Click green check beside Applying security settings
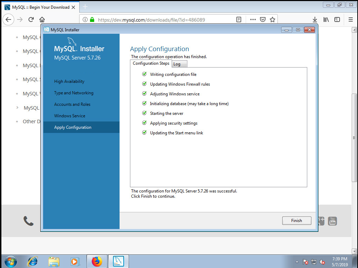Screen dimensions: 358x268 [144, 123]
